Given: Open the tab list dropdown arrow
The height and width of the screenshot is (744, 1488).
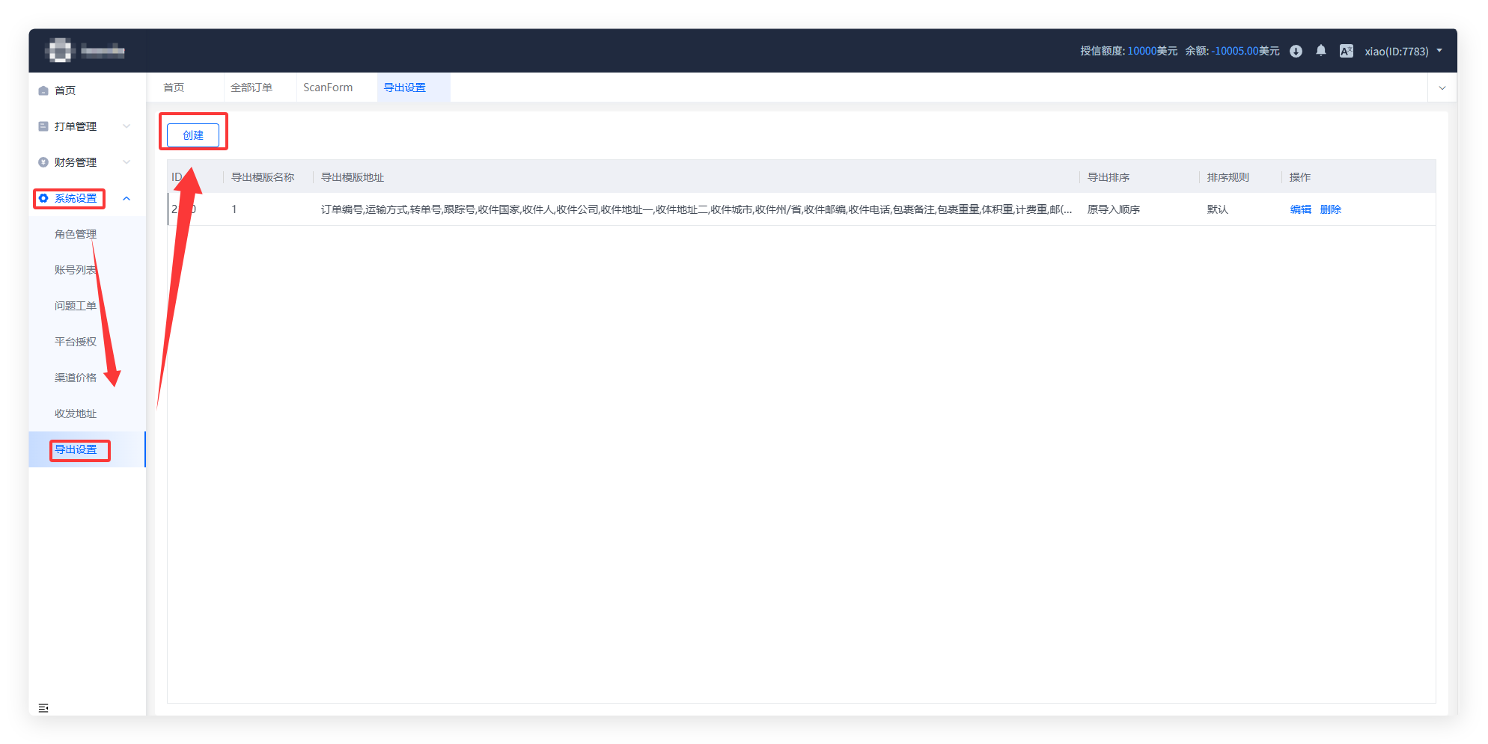Looking at the screenshot, I should tap(1442, 87).
